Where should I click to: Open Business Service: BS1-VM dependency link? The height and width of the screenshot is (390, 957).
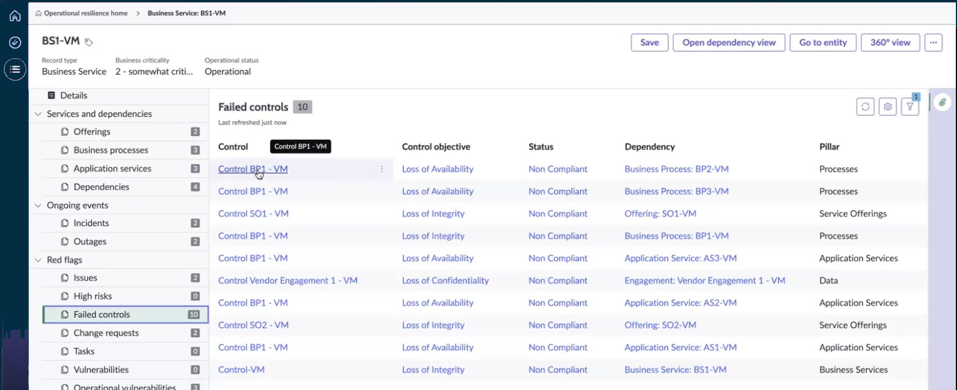click(675, 369)
